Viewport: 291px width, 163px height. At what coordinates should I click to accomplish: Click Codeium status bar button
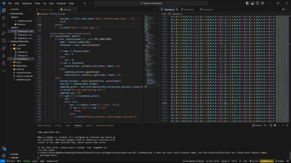(x=266, y=161)
